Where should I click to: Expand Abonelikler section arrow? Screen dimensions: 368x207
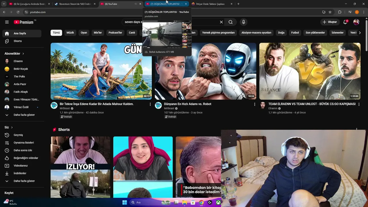23,53
